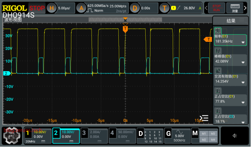Click the RIGOL gear logo button
Image resolution: width=251 pixels, height=147 pixels.
pyautogui.click(x=12, y=136)
